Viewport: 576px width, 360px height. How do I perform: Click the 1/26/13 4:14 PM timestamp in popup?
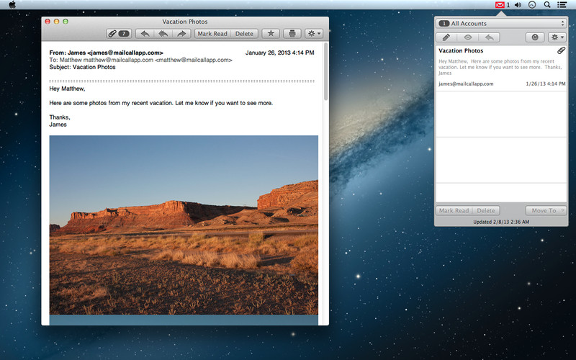546,84
